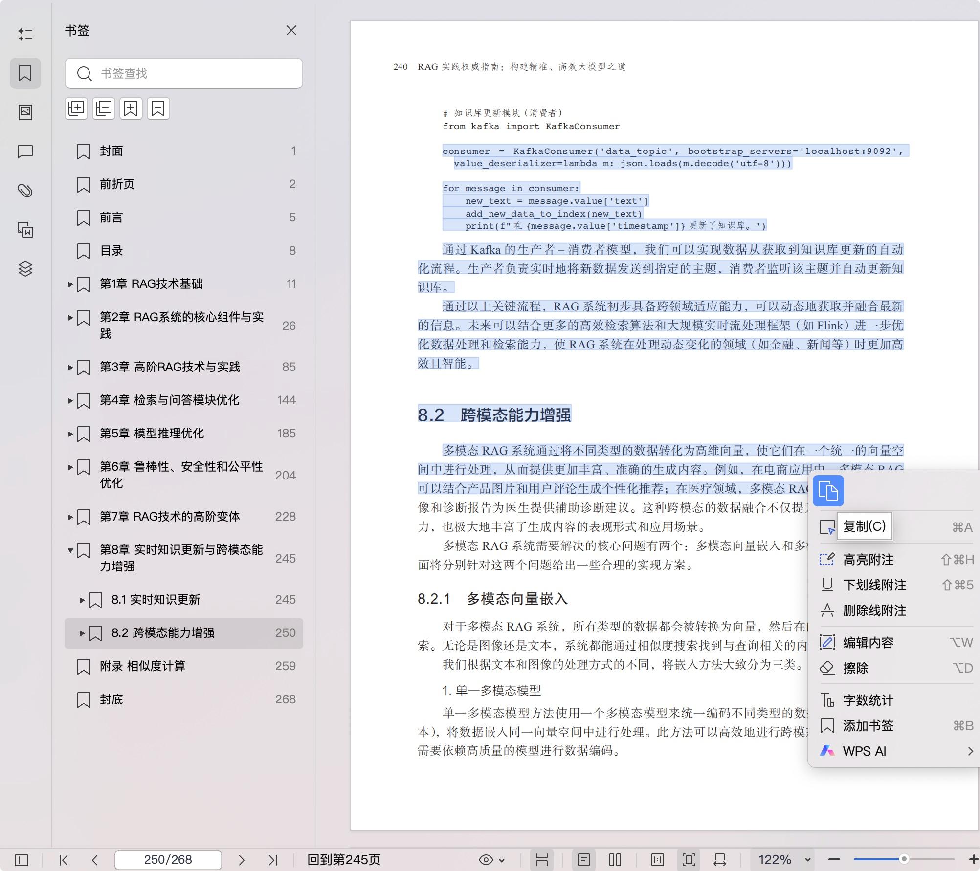This screenshot has height=871, width=980.
Task: Open the layers panel at sidebar bottom
Action: click(x=25, y=269)
